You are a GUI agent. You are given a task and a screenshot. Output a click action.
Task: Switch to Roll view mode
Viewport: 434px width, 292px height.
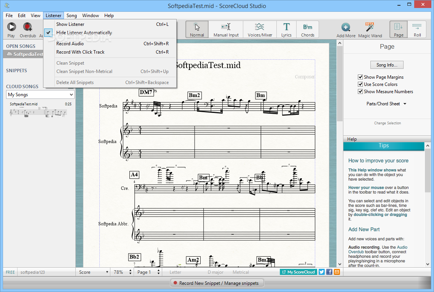(417, 29)
